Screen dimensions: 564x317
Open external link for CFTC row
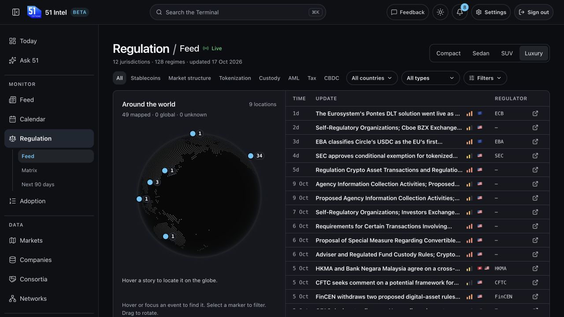tap(535, 283)
